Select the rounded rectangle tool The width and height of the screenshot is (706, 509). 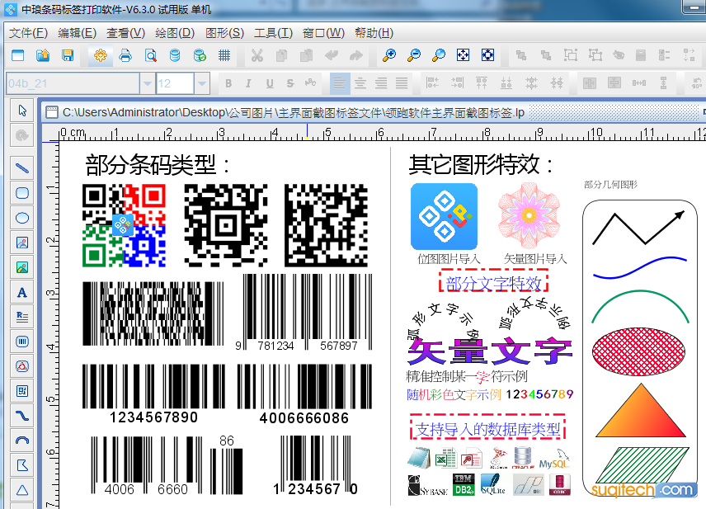point(22,193)
